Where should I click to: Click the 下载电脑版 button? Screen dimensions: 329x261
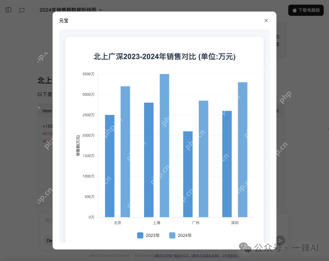306,10
